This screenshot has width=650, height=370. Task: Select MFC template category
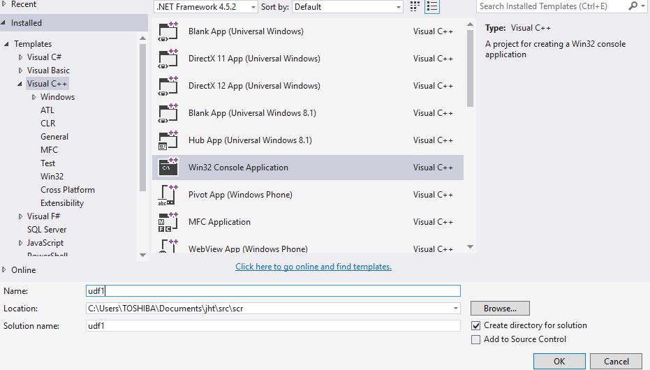point(49,150)
